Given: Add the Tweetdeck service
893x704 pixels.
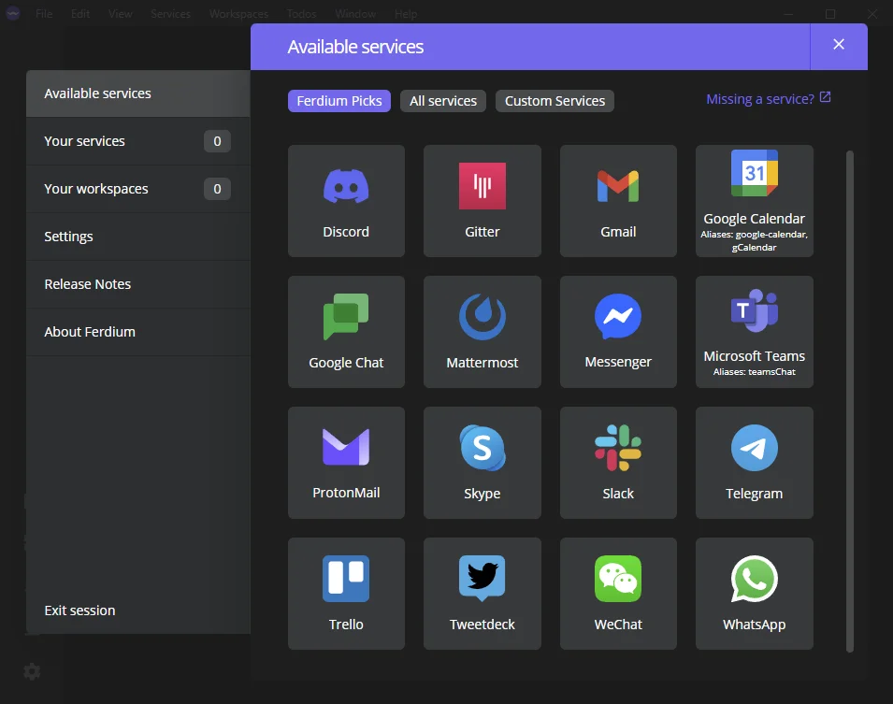Looking at the screenshot, I should pos(483,594).
